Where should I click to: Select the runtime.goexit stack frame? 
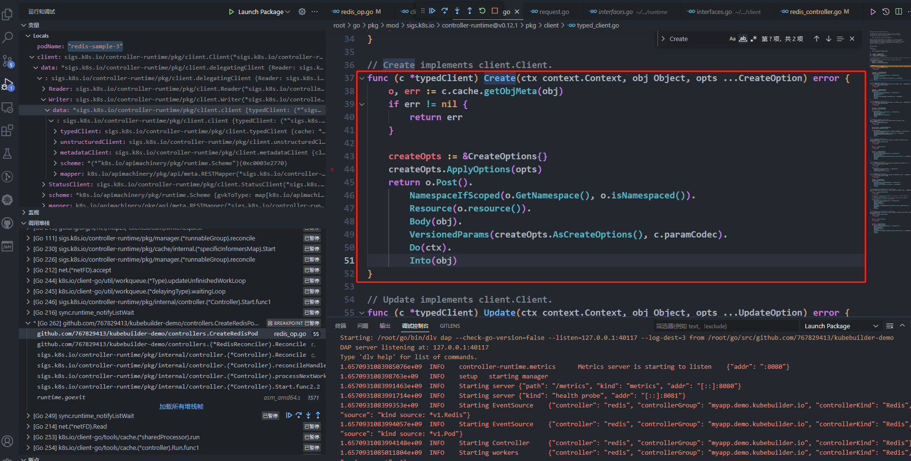[172, 397]
